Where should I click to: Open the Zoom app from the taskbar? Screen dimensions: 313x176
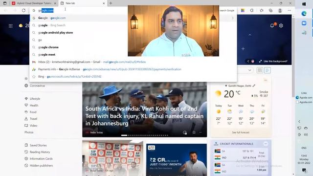point(304,23)
